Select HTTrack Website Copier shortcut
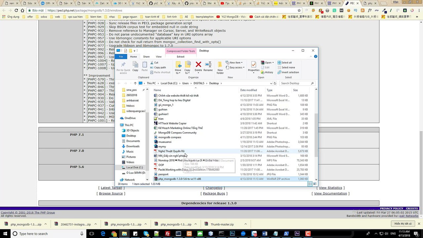Screen dimensions: 423x238 point(172,123)
